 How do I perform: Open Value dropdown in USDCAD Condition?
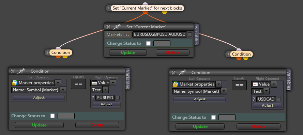(274, 84)
